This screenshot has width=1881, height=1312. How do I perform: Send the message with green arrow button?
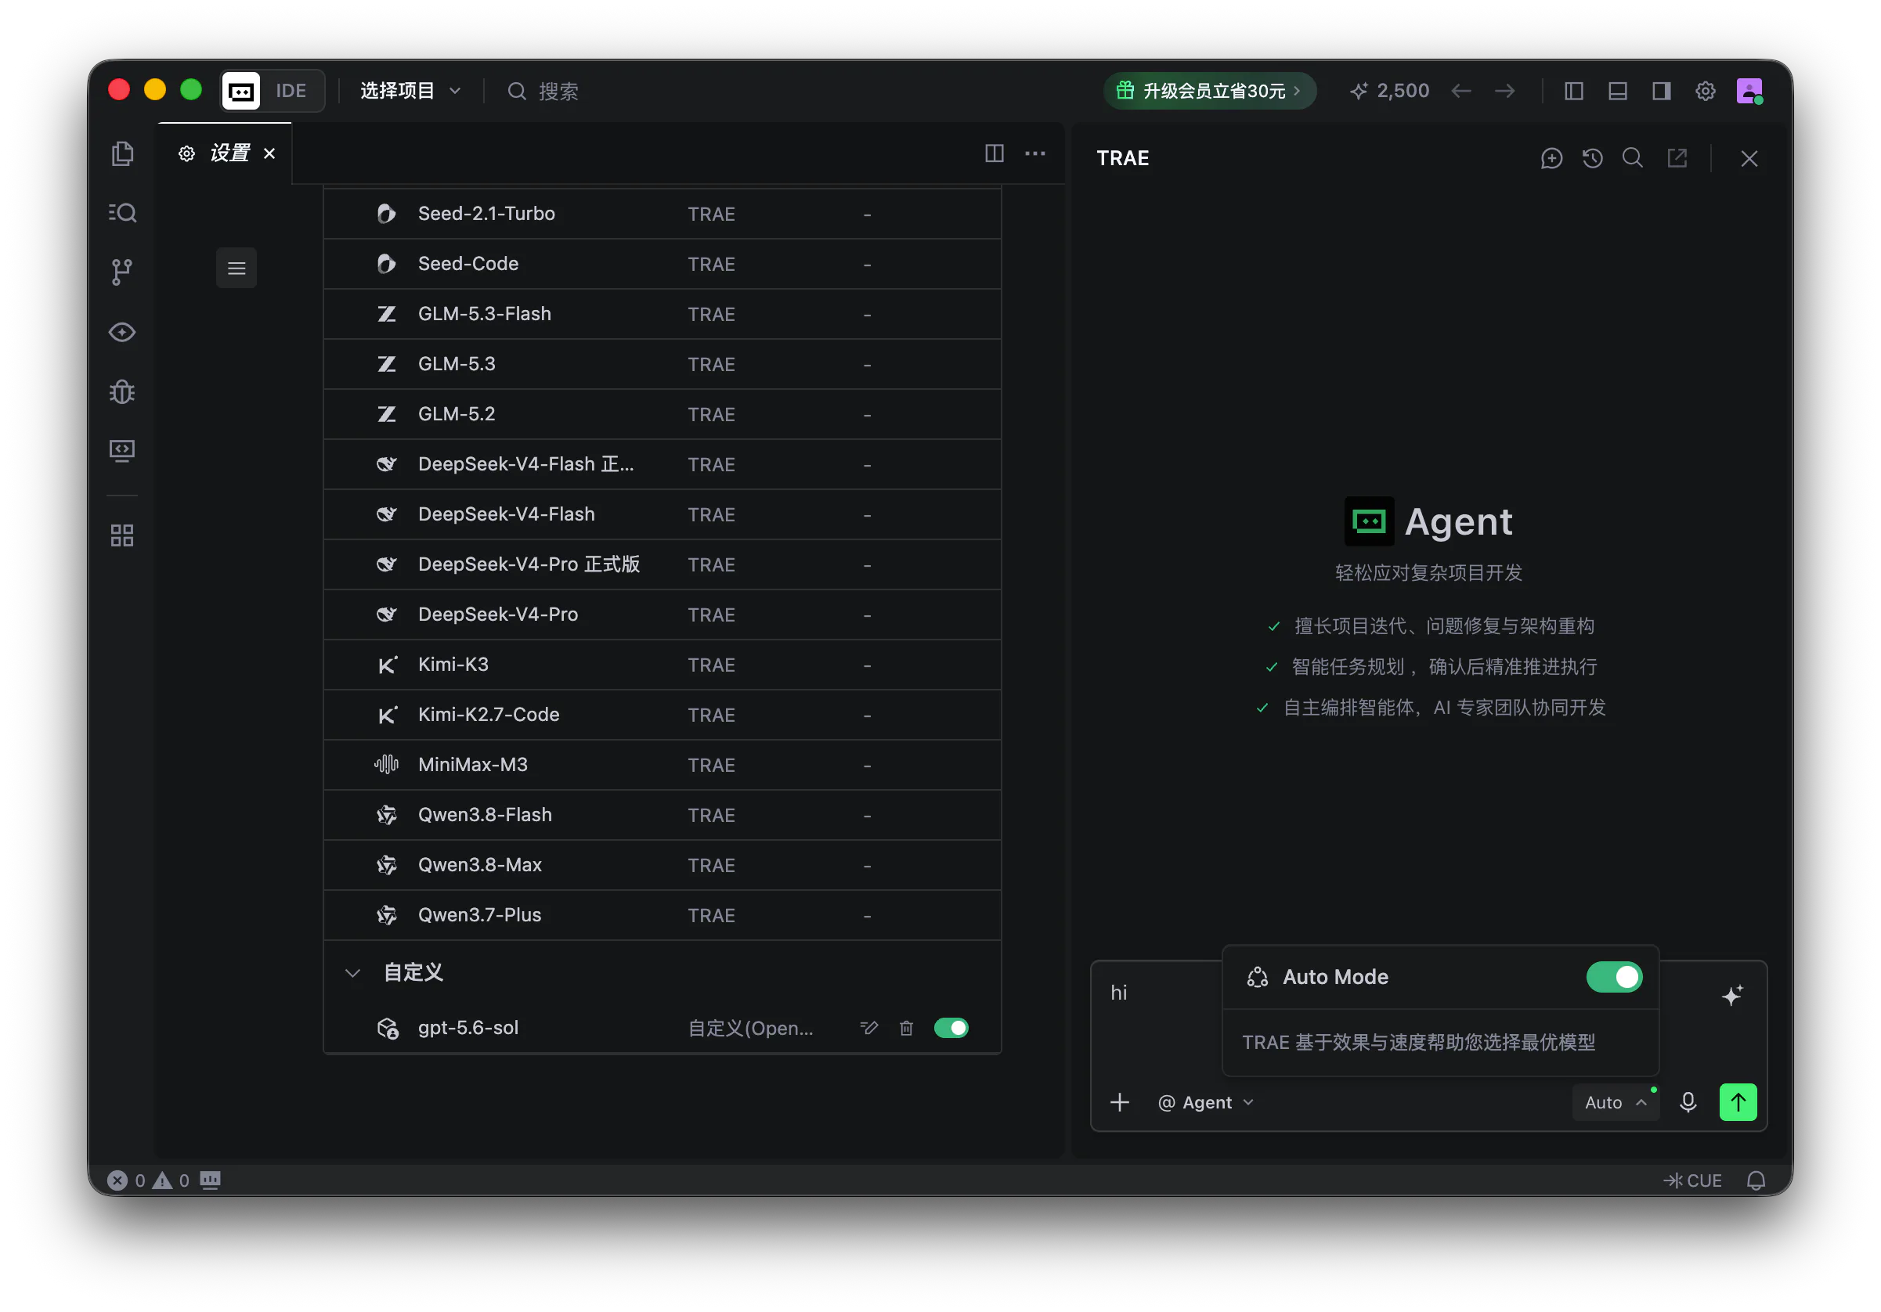pyautogui.click(x=1737, y=1102)
